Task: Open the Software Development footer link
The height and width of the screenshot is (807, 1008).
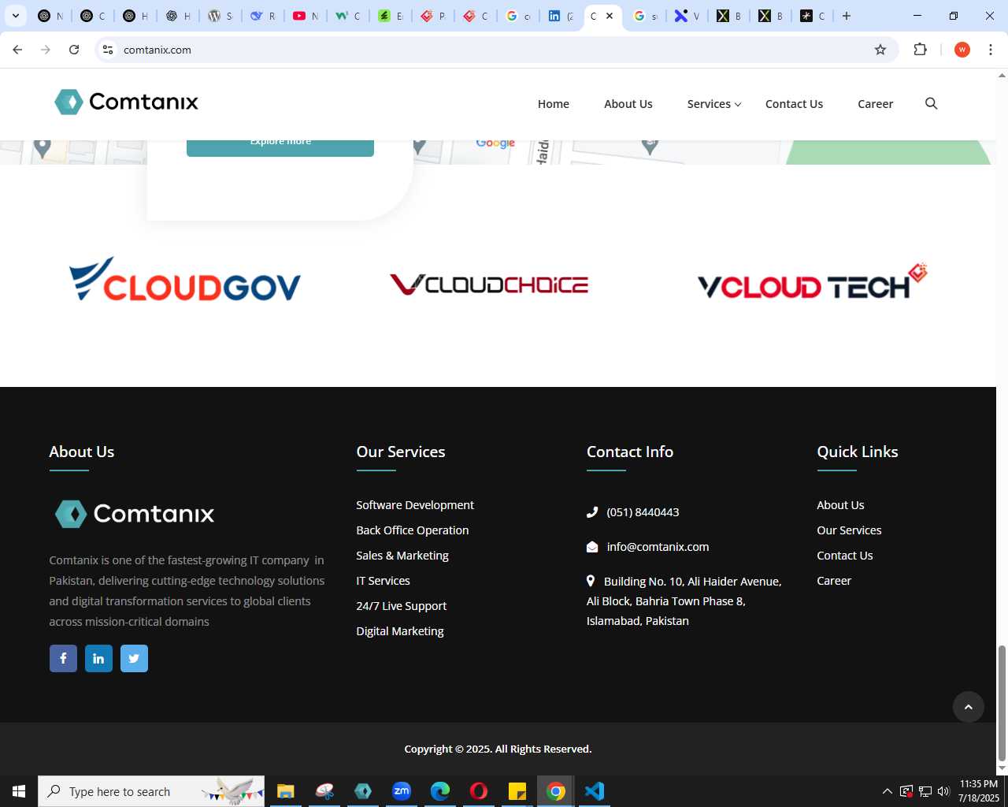Action: (x=415, y=505)
